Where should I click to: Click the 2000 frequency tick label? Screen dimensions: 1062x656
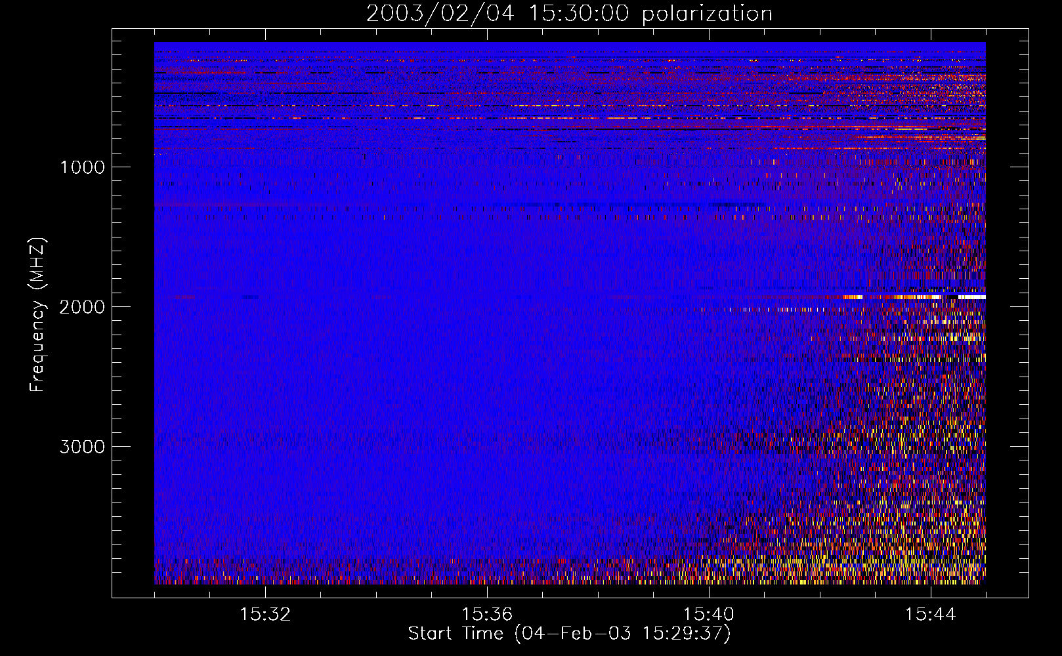(82, 307)
